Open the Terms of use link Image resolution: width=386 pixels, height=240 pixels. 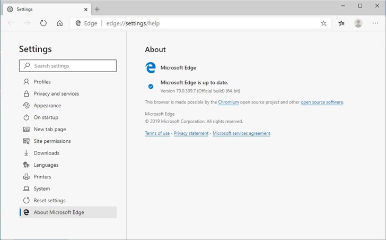[157, 133]
